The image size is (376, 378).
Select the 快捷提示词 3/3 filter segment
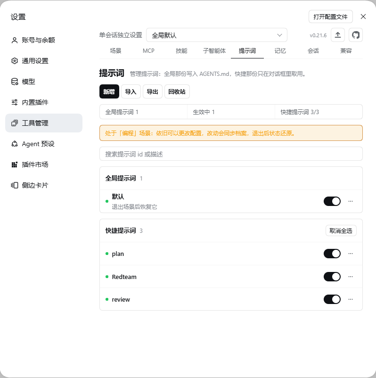tap(319, 112)
